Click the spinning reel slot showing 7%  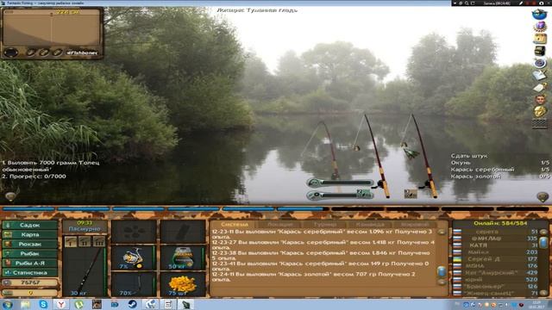coord(134,257)
